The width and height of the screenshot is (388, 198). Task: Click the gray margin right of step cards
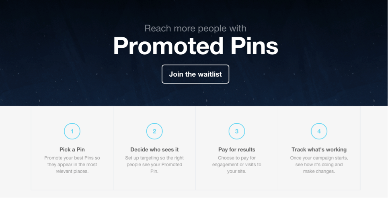(374, 149)
